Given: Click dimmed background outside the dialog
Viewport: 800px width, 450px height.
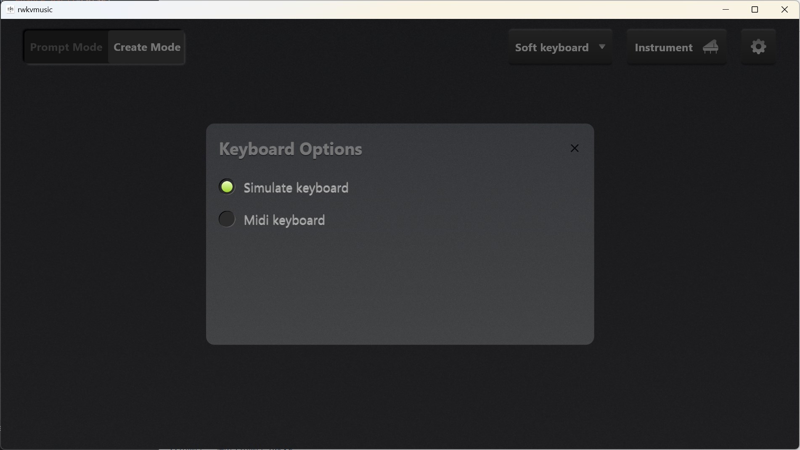Looking at the screenshot, I should tap(101, 252).
